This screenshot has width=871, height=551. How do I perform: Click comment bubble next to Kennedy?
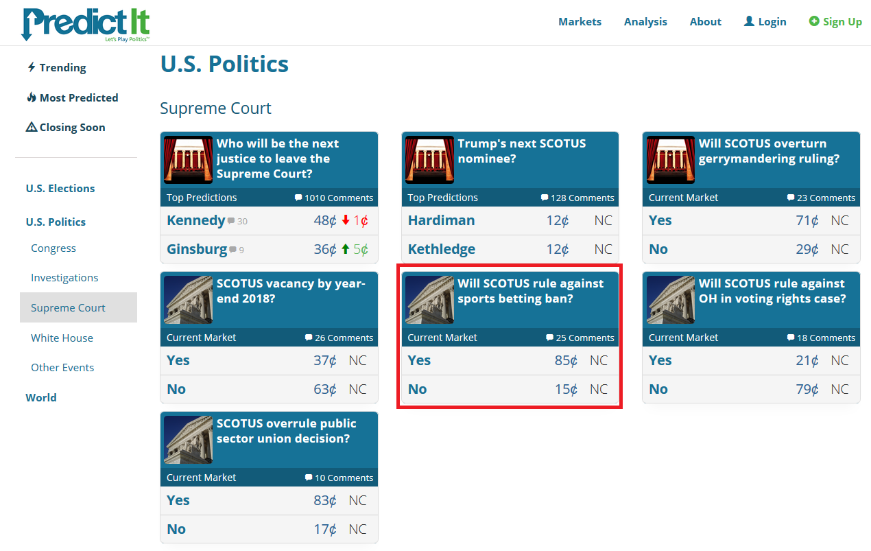231,221
